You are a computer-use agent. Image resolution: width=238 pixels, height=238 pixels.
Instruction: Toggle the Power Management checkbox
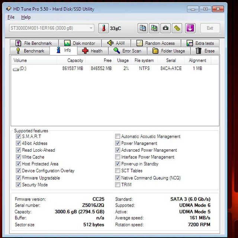tap(118, 143)
